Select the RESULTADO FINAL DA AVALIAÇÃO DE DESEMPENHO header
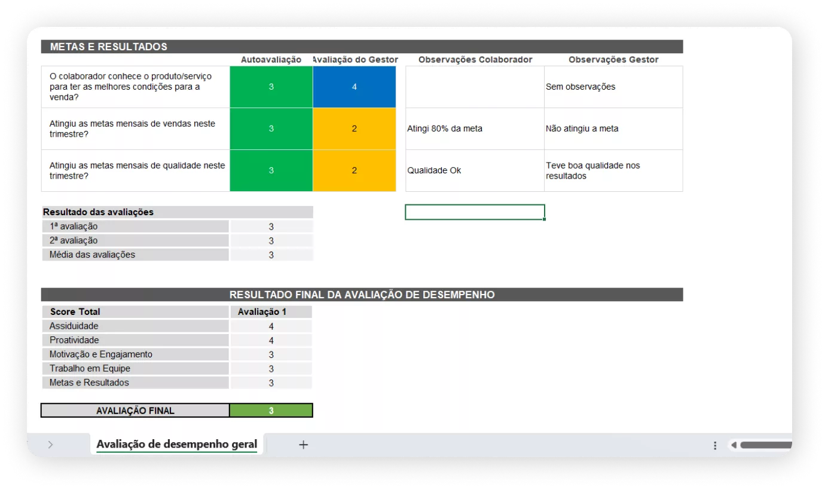 coord(362,295)
